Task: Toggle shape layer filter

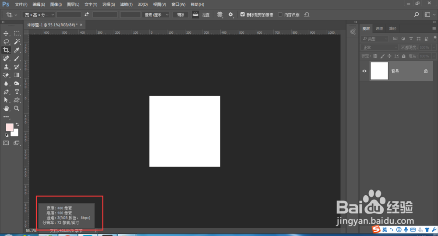Action: pyautogui.click(x=418, y=39)
